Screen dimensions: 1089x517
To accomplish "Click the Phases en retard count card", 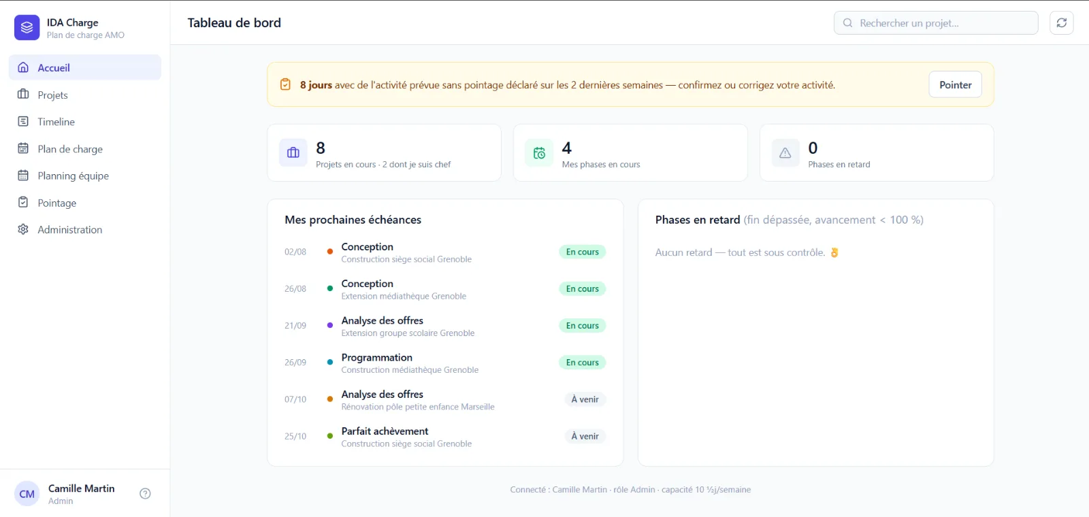I will [x=877, y=152].
